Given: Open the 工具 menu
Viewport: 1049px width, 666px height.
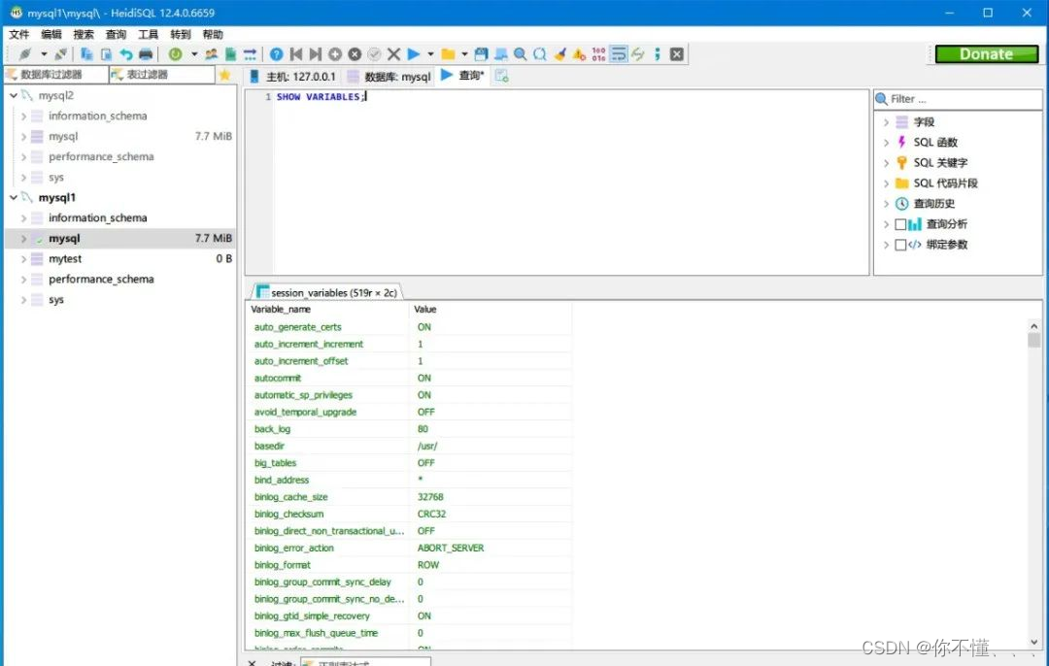Looking at the screenshot, I should (x=148, y=34).
